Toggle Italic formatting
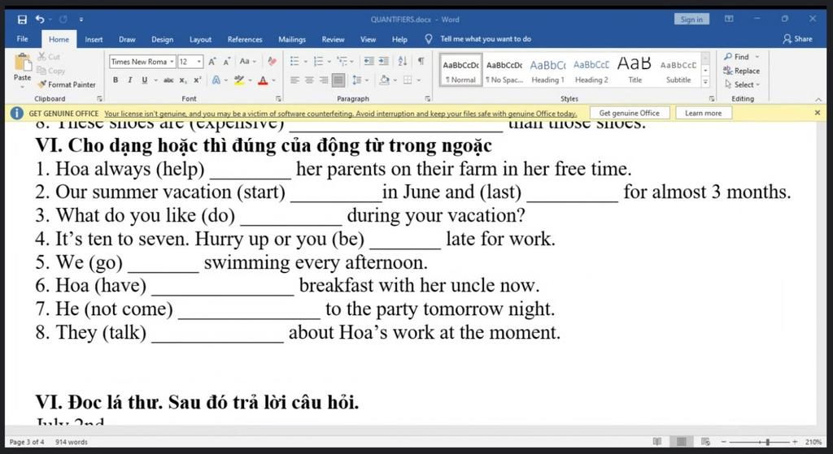Screen dimensions: 833x454 (129, 80)
